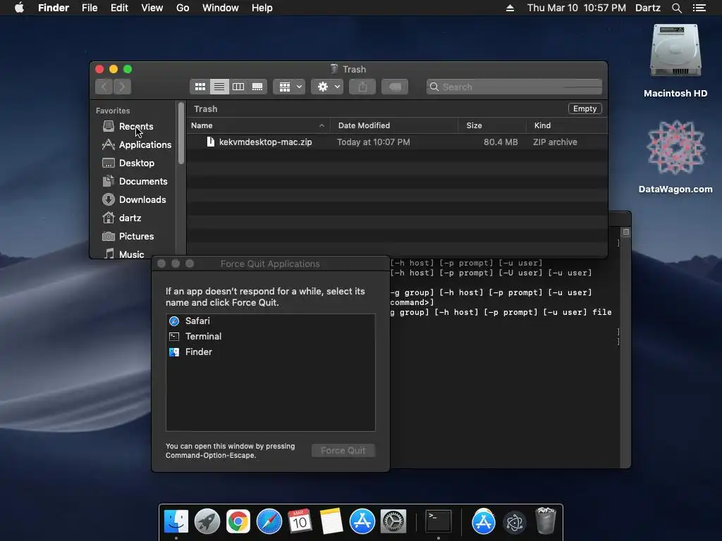The width and height of the screenshot is (722, 541).
Task: Select Safari in Force Quit list
Action: pyautogui.click(x=270, y=321)
